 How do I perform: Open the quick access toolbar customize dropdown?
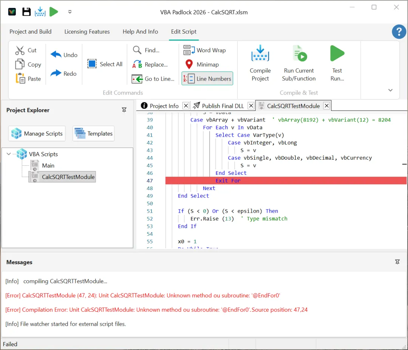tap(70, 12)
